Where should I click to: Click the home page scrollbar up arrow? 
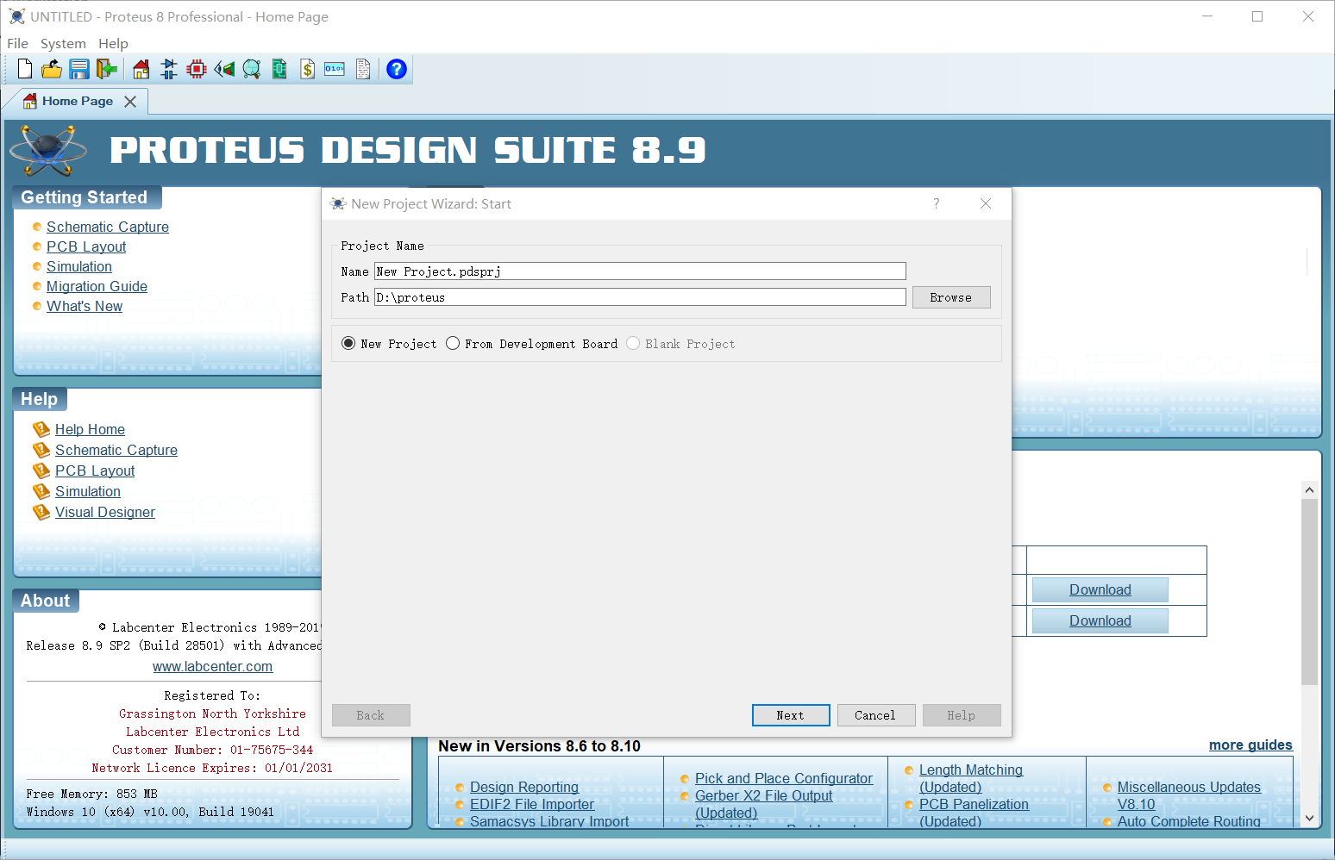(1309, 489)
